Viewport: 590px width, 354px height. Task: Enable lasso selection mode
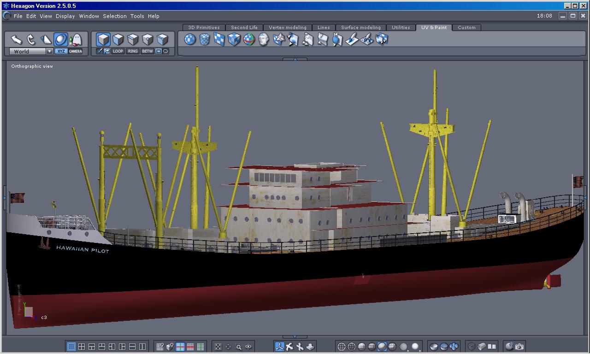166,51
